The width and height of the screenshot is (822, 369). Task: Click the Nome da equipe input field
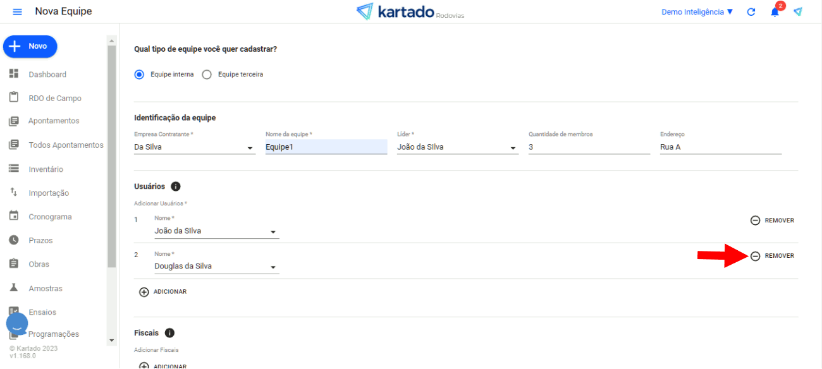click(x=326, y=147)
